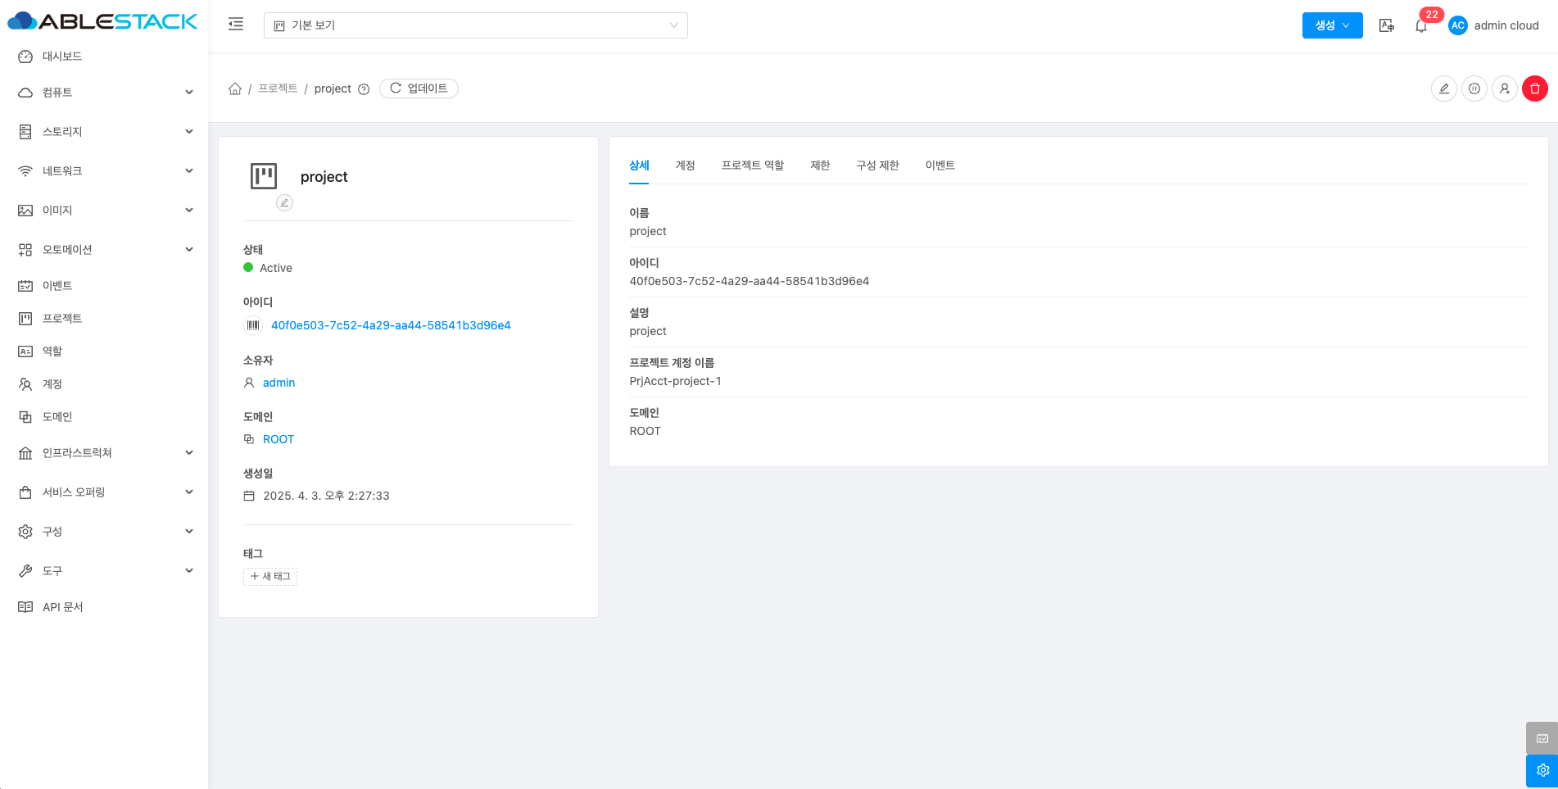This screenshot has height=789, width=1558.
Task: Open the 기본 보기 view dropdown
Action: click(475, 25)
